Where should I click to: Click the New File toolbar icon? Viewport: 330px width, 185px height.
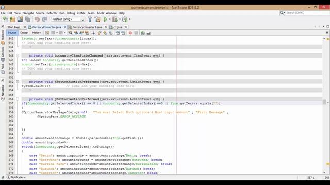tap(6, 20)
